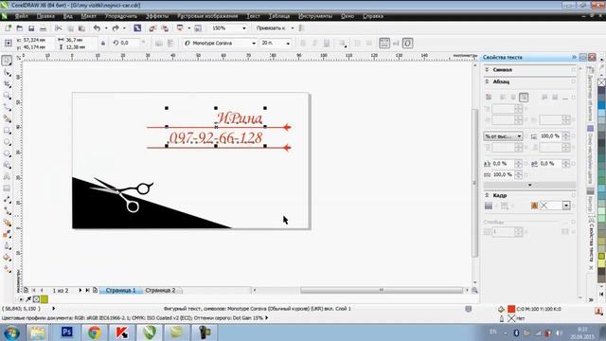Screen dimensions: 606x341
Task: Click the red fill indicator in status bar
Action: tap(511, 309)
